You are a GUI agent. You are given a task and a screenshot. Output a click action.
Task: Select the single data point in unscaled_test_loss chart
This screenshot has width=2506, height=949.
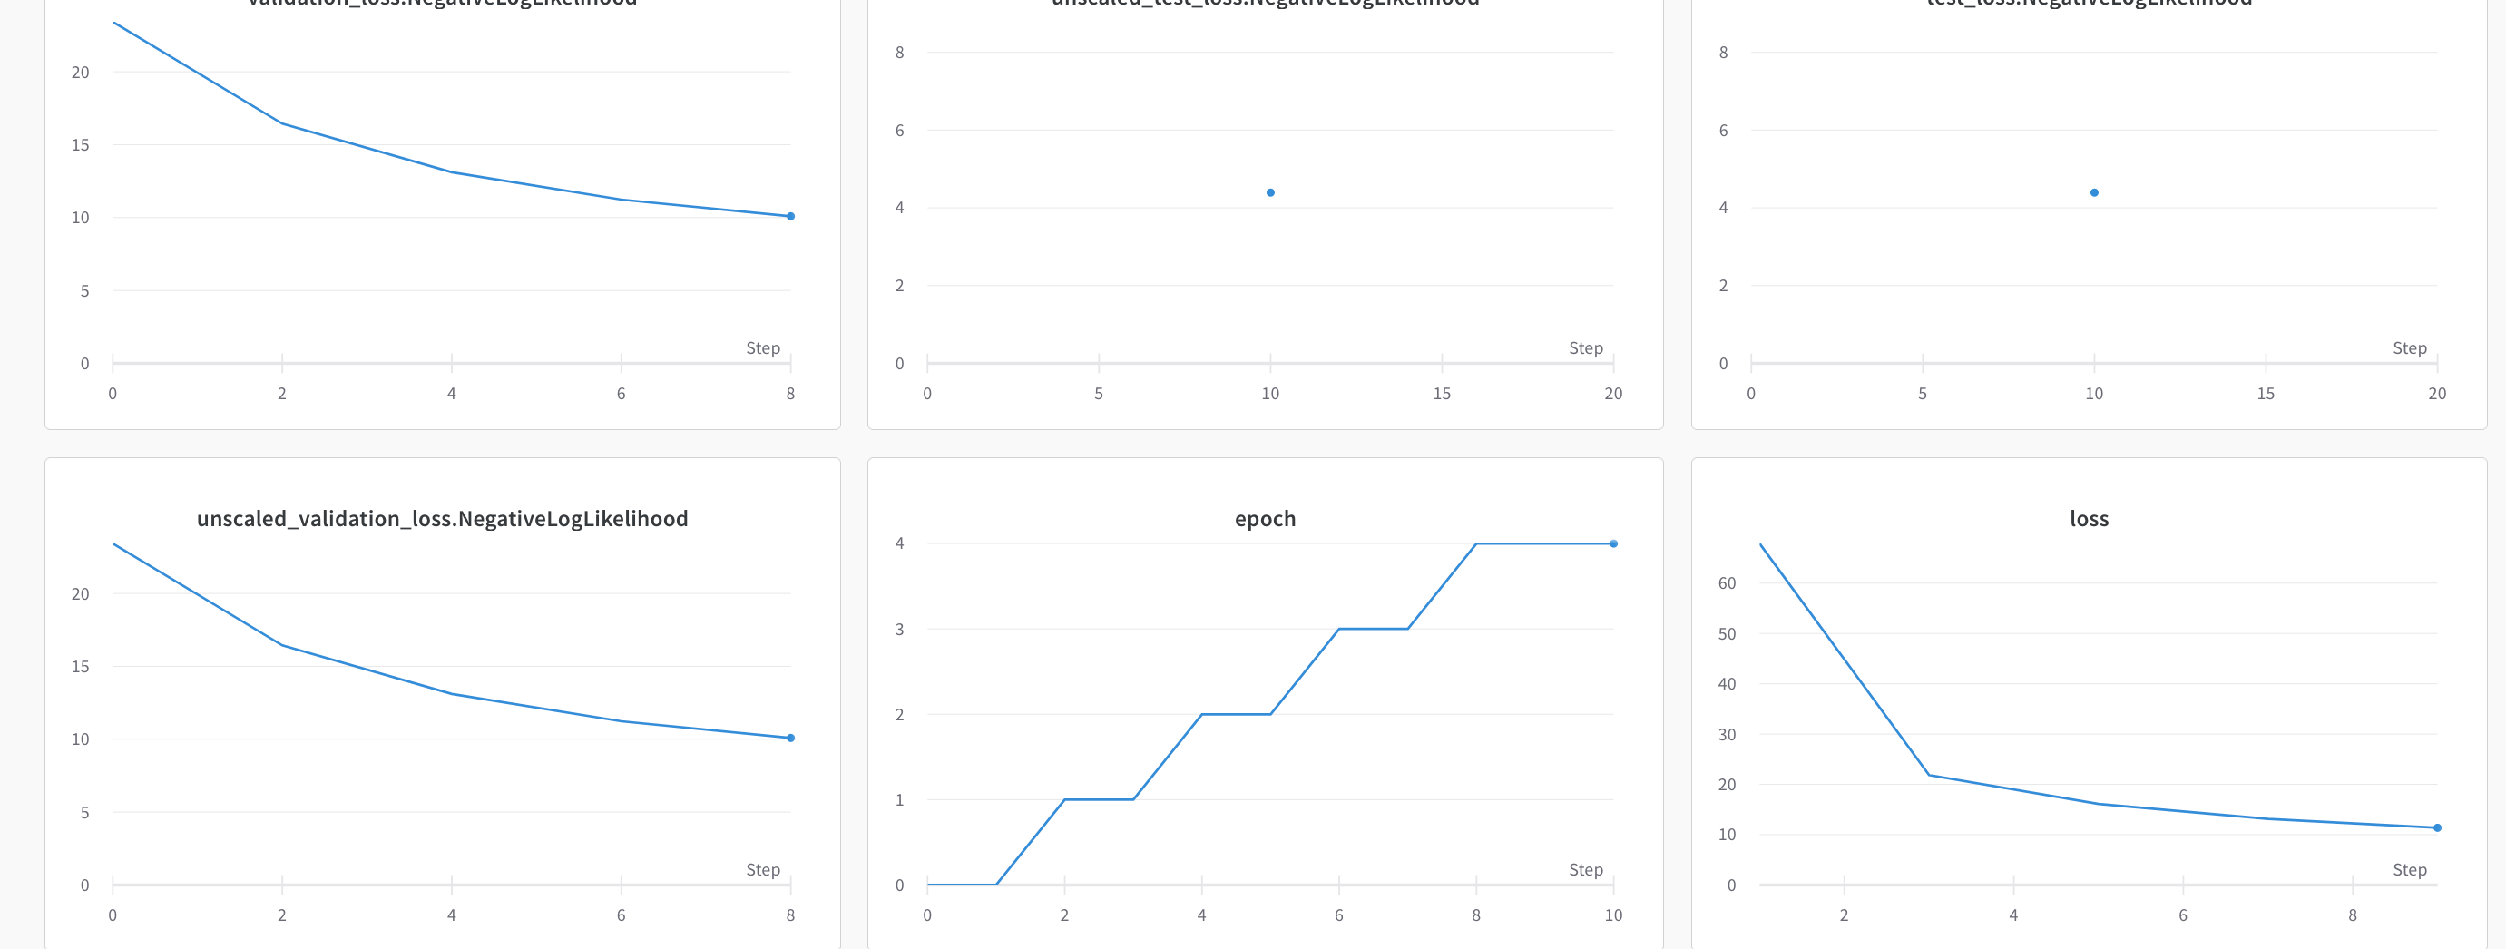tap(1270, 192)
